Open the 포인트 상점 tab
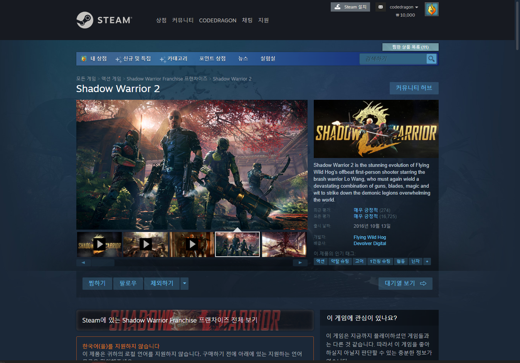Image resolution: width=520 pixels, height=363 pixels. 212,59
